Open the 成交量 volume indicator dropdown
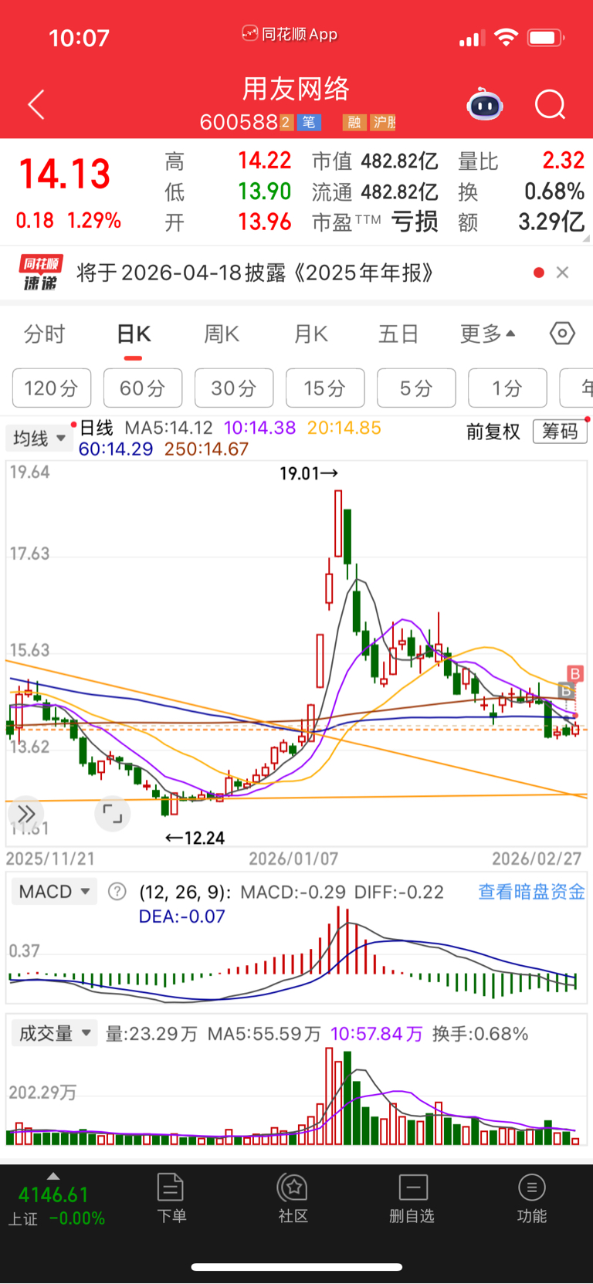Viewport: 593px width, 1284px height. (x=54, y=1033)
